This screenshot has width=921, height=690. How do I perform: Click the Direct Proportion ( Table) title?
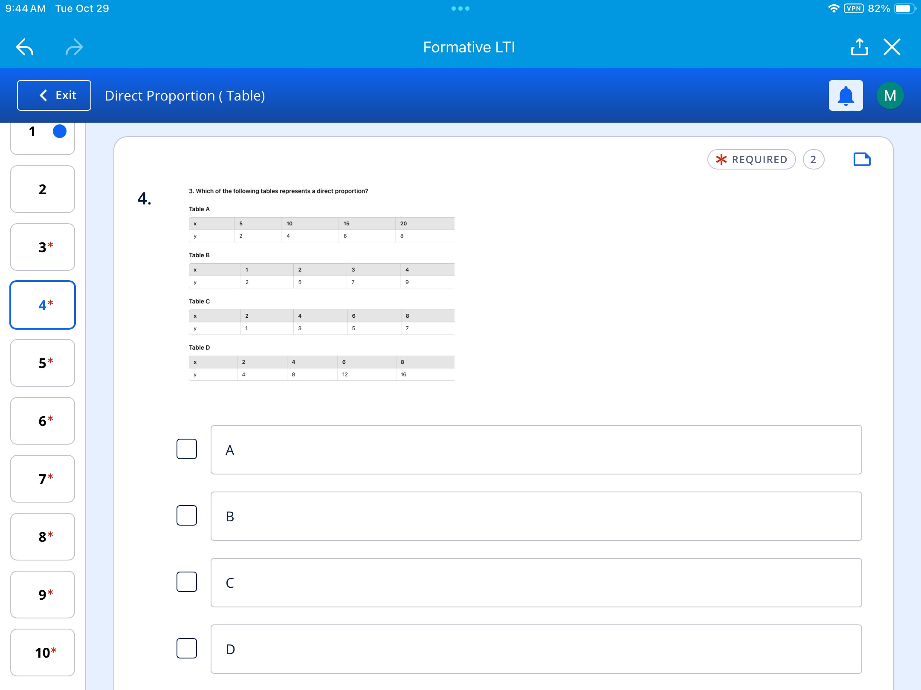pos(185,95)
